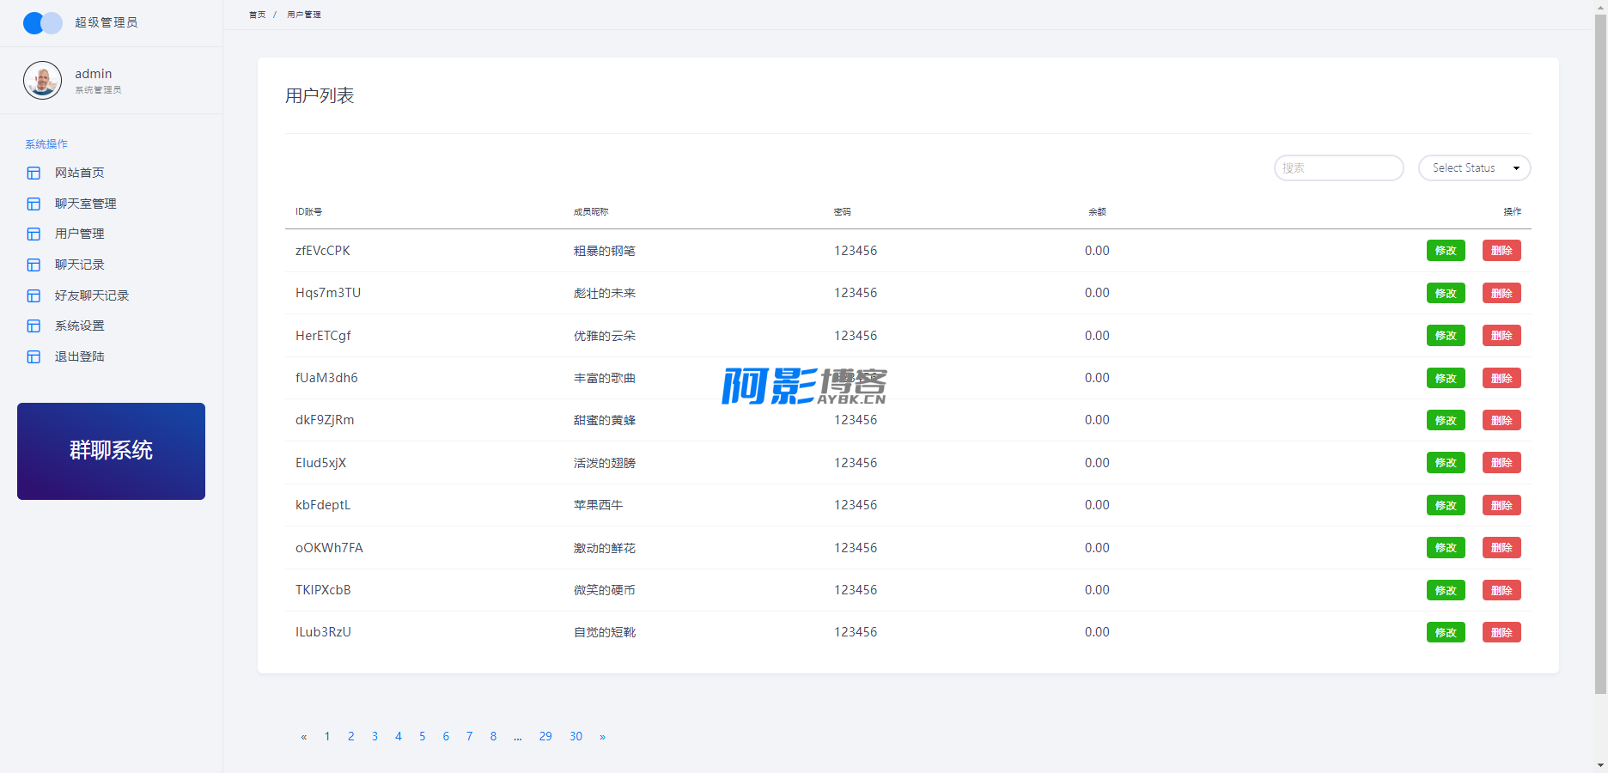Image resolution: width=1608 pixels, height=773 pixels.
Task: Click the blue logo next to 超级管理员
Action: (42, 23)
